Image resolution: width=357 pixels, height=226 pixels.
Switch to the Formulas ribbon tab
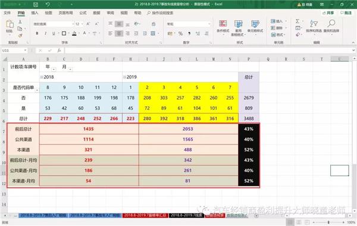coord(83,12)
